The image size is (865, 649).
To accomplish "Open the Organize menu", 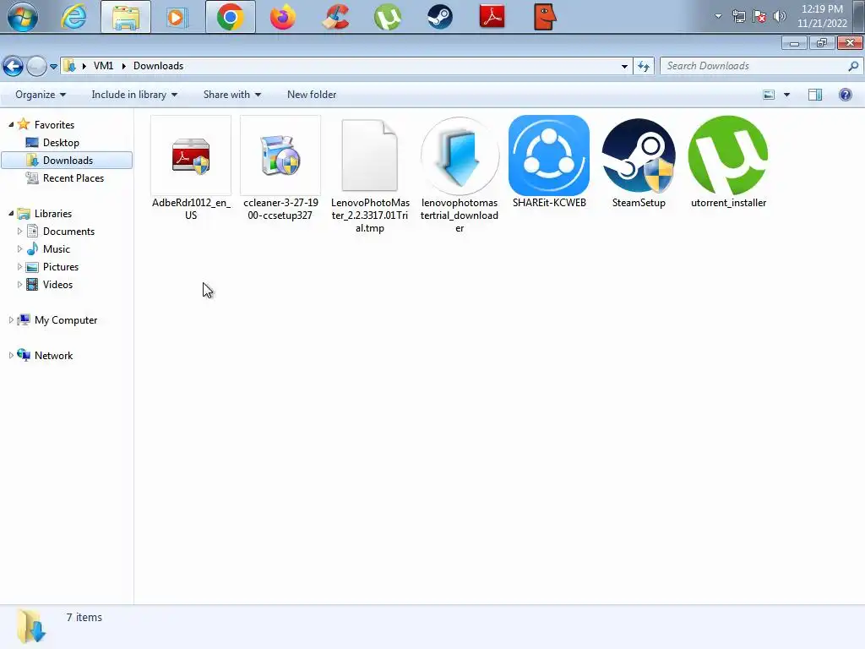I will pyautogui.click(x=41, y=95).
